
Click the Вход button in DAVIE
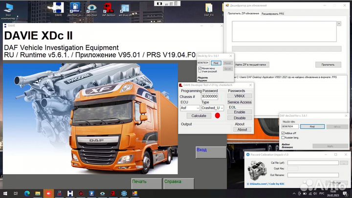point(211,152)
